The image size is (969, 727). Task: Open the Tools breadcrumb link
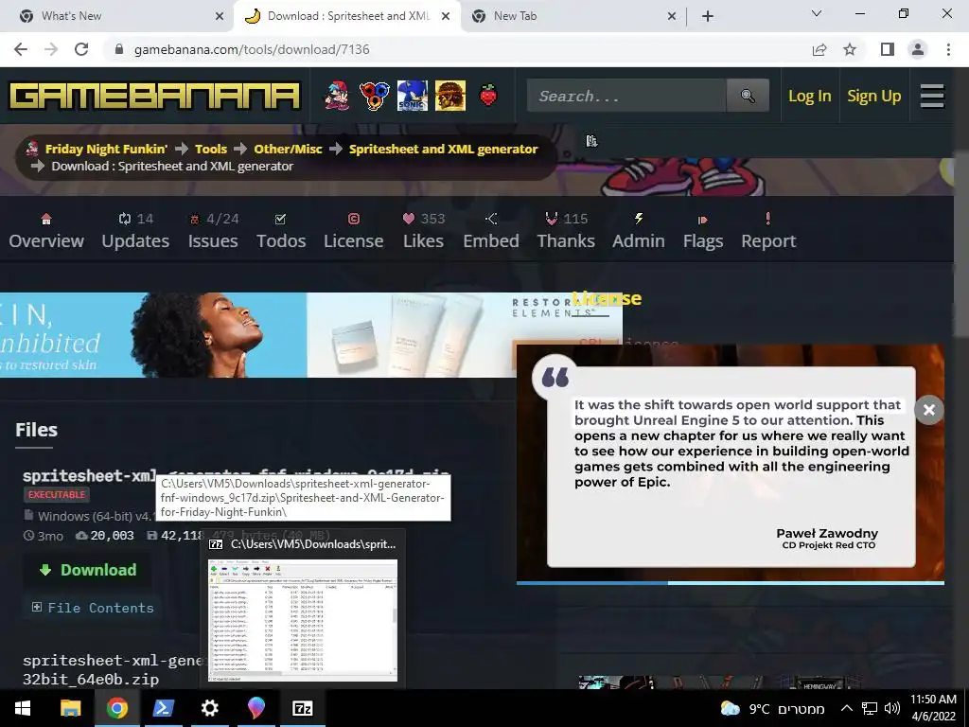[211, 149]
